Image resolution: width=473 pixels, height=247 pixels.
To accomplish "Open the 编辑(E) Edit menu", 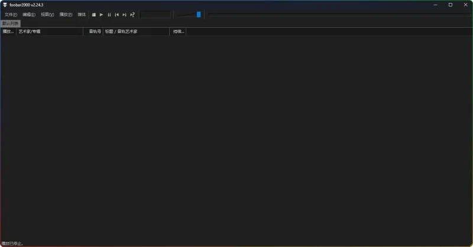I will point(29,14).
